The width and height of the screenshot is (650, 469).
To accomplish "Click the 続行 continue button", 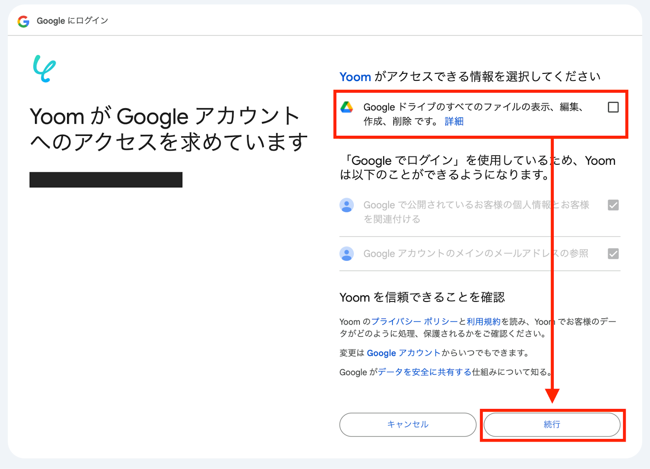I will point(552,424).
